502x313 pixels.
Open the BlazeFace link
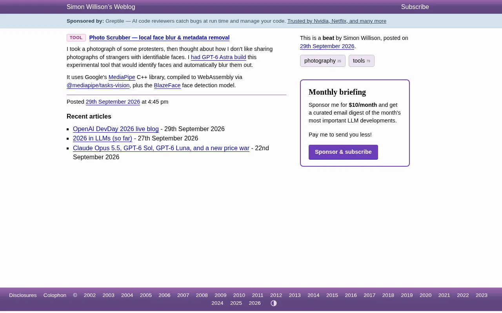pos(167,85)
